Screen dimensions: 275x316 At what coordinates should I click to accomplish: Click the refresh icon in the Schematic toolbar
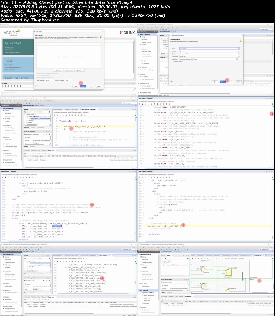pos(222,258)
